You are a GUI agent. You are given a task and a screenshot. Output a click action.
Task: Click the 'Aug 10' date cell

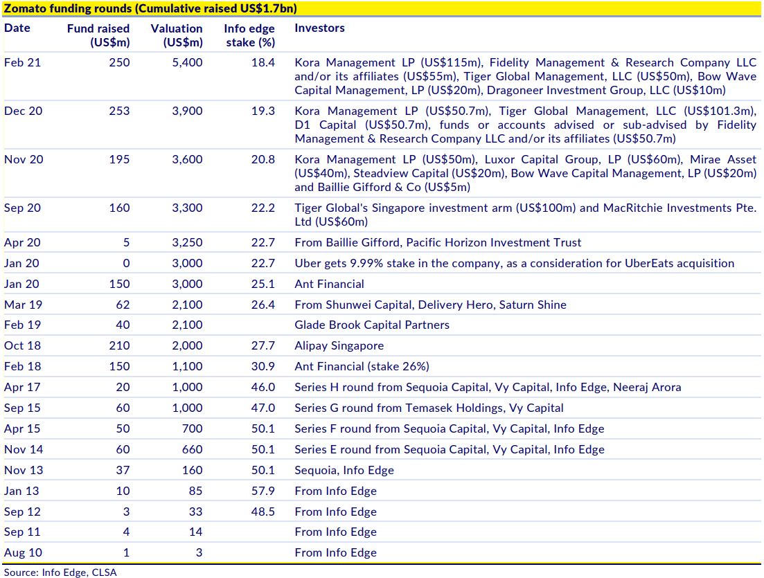[x=23, y=552]
